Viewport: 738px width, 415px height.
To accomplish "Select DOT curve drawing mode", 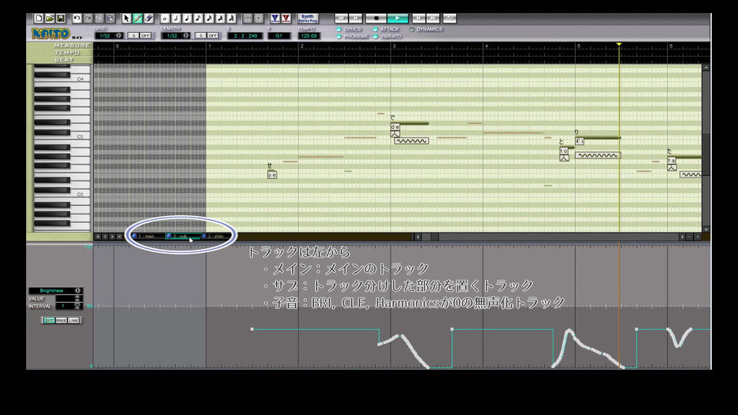I will (49, 320).
